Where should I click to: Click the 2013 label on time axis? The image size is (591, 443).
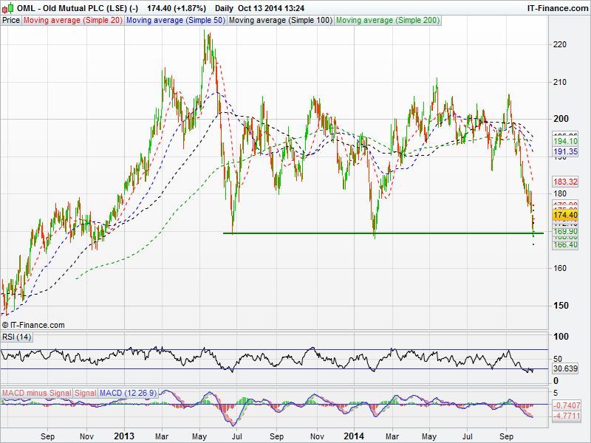point(123,436)
